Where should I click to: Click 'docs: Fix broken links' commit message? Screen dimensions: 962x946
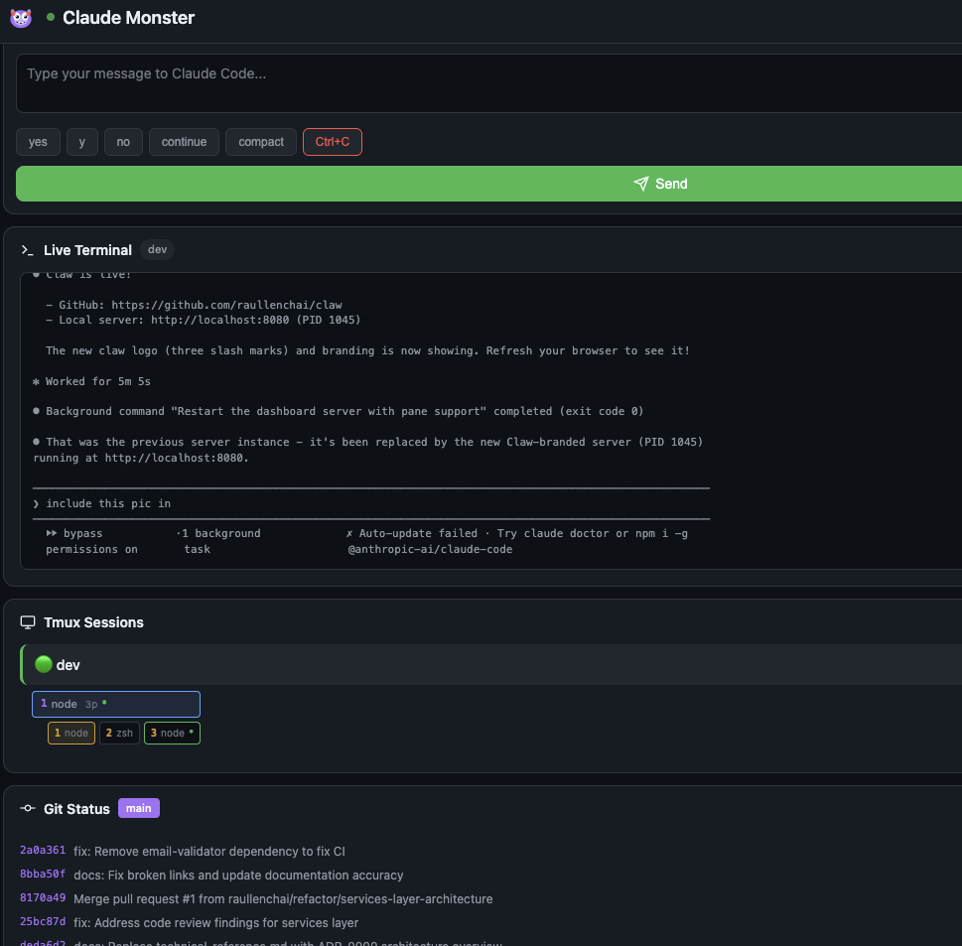pyautogui.click(x=238, y=876)
